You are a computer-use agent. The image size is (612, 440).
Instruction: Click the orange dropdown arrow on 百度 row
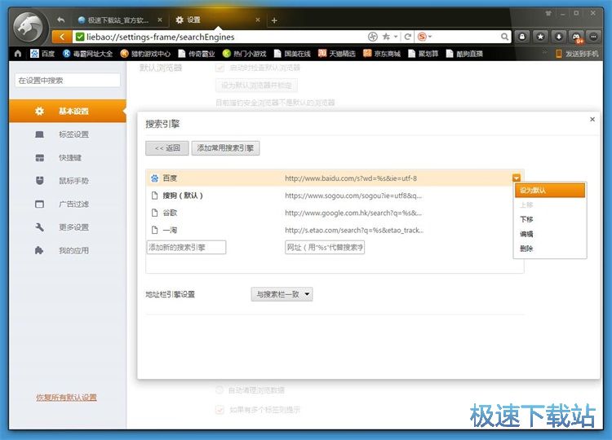(517, 178)
